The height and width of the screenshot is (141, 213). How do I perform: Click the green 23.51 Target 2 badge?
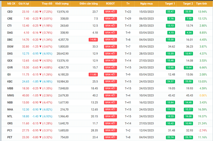pyautogui.click(x=188, y=12)
